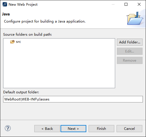Image resolution: width=146 pixels, height=137 pixels.
Task: Cancel the New Web Project wizard
Action: click(129, 129)
